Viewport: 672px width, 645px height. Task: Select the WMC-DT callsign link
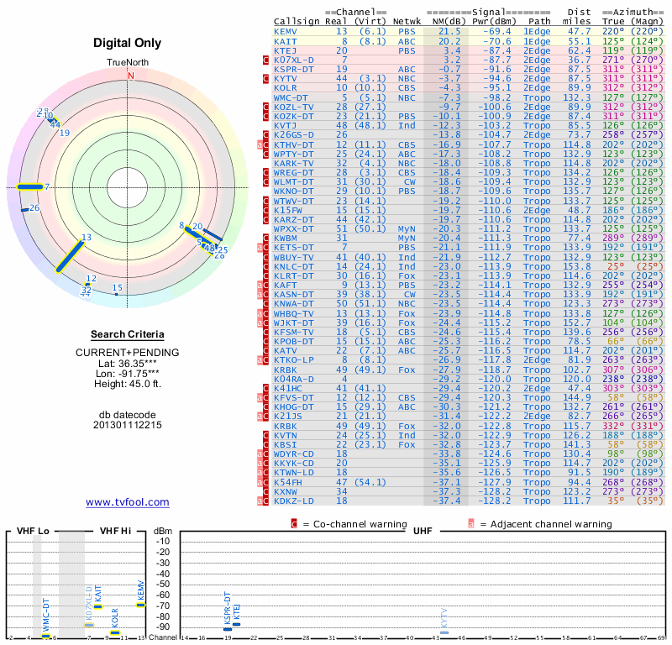coord(291,97)
